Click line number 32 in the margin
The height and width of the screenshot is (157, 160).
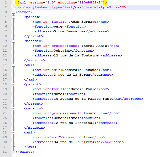[5, 152]
